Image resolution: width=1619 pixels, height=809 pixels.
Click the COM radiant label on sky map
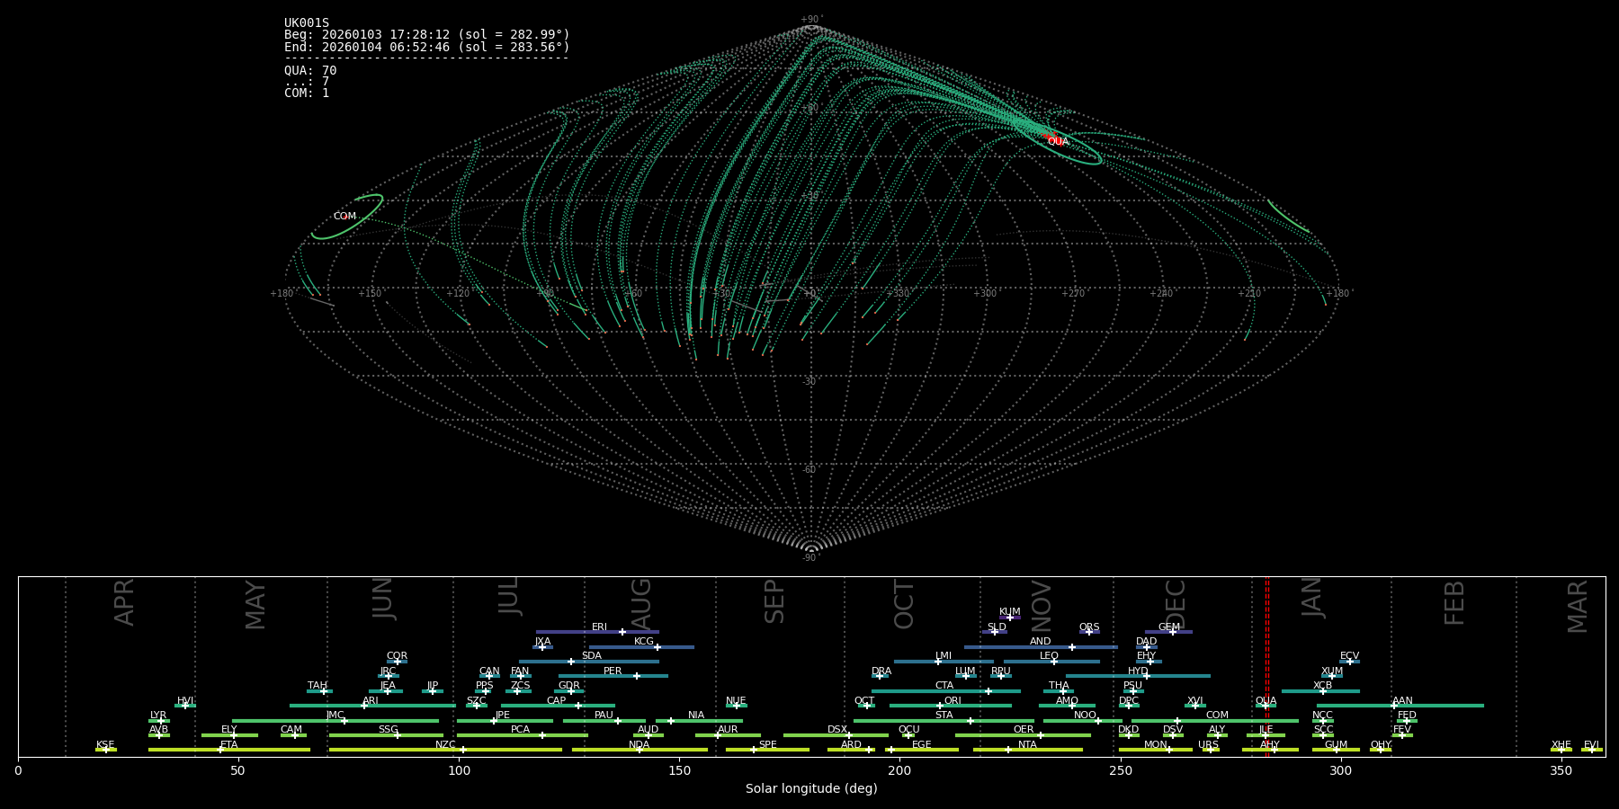[x=344, y=217]
